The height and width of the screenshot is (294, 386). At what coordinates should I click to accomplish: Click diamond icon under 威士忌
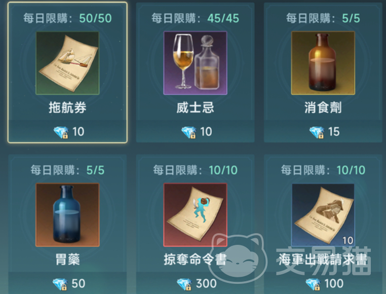click(x=189, y=132)
